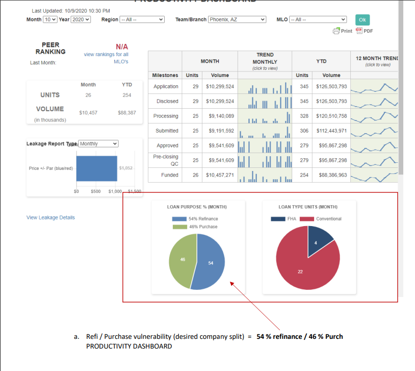Click the PDF export icon
The height and width of the screenshot is (371, 415).
tap(359, 31)
